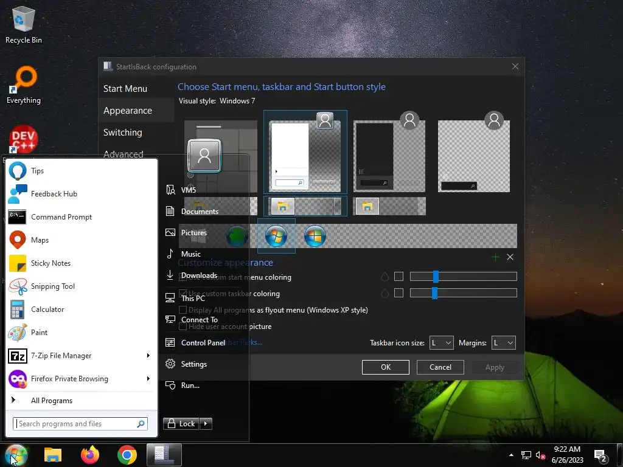
Task: Open Maps from the Start menu
Action: coord(81,240)
